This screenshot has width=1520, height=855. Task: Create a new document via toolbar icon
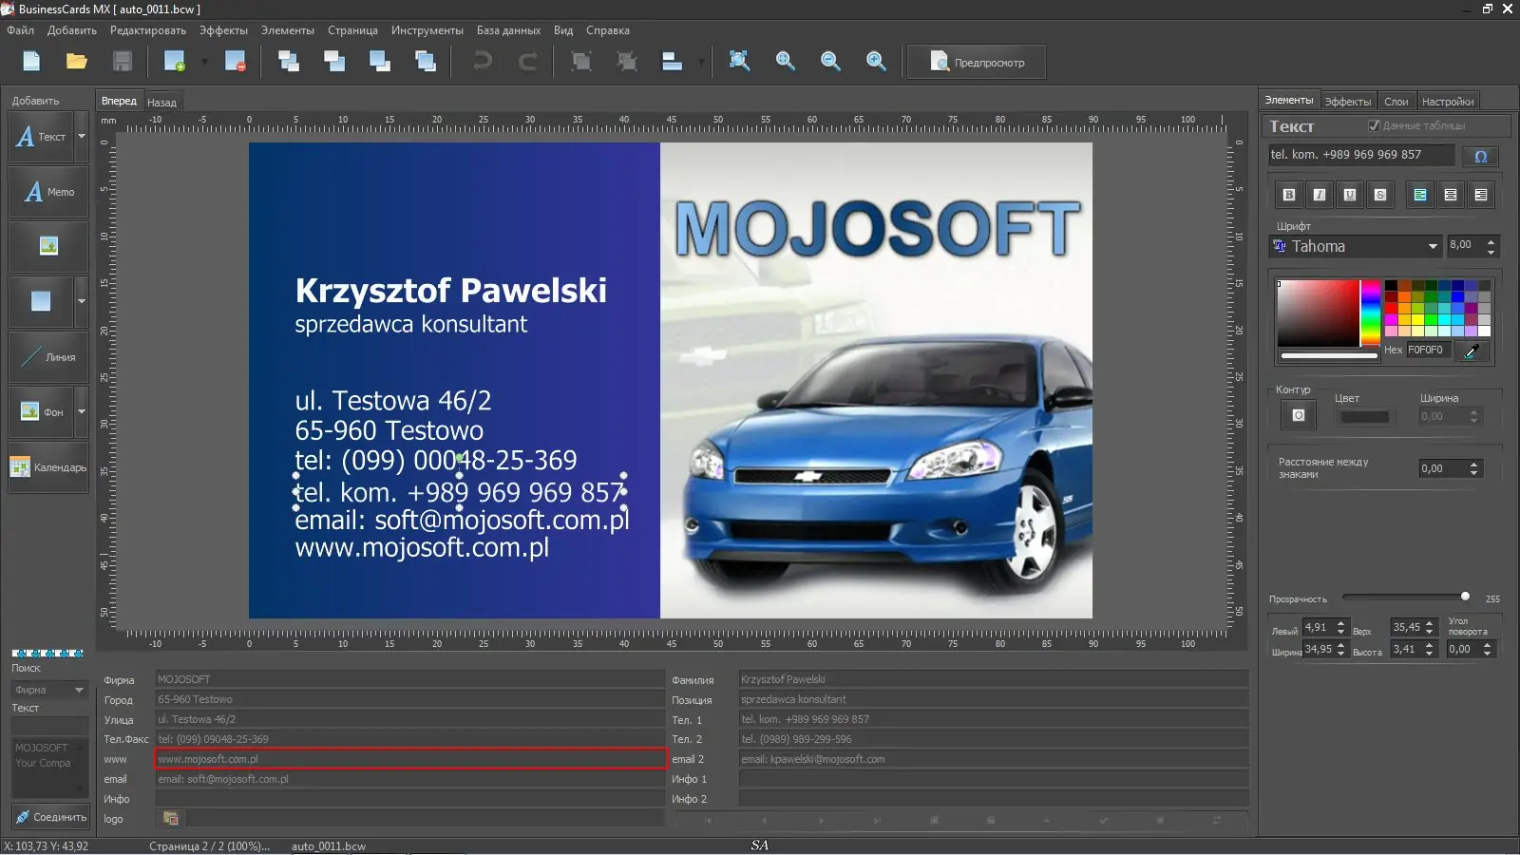31,62
